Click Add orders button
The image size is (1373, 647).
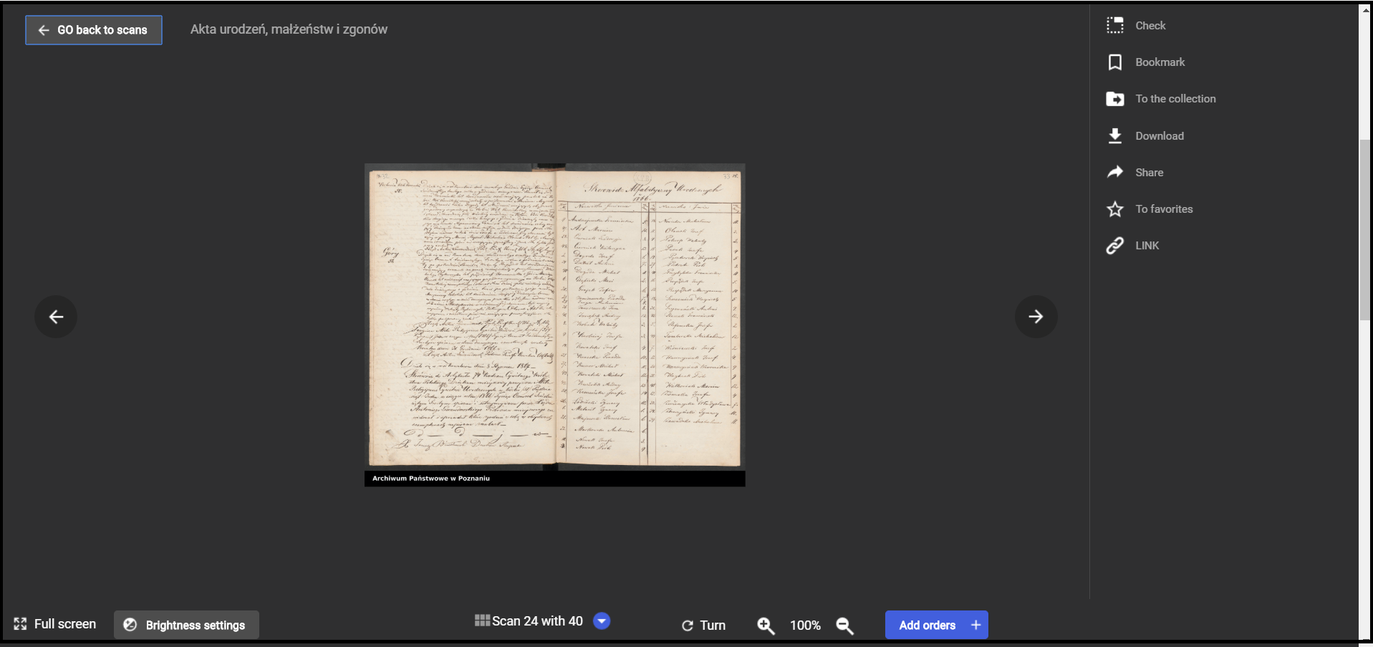pyautogui.click(x=936, y=625)
